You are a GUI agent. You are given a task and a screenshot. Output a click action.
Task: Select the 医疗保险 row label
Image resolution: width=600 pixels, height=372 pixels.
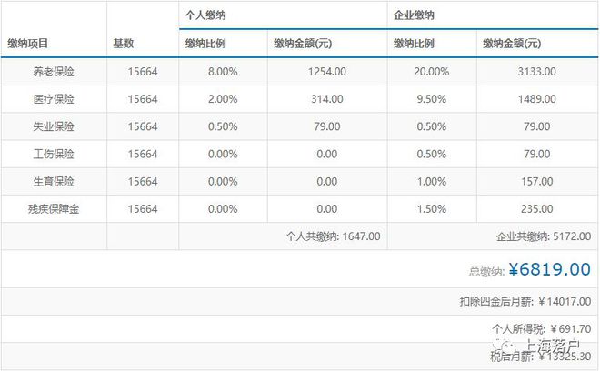[54, 99]
